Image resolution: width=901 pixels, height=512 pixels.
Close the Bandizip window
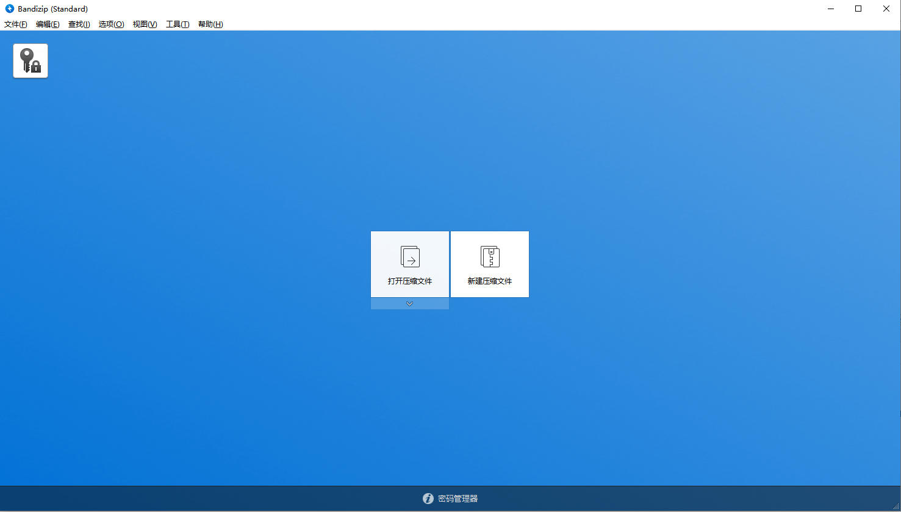[x=886, y=9]
